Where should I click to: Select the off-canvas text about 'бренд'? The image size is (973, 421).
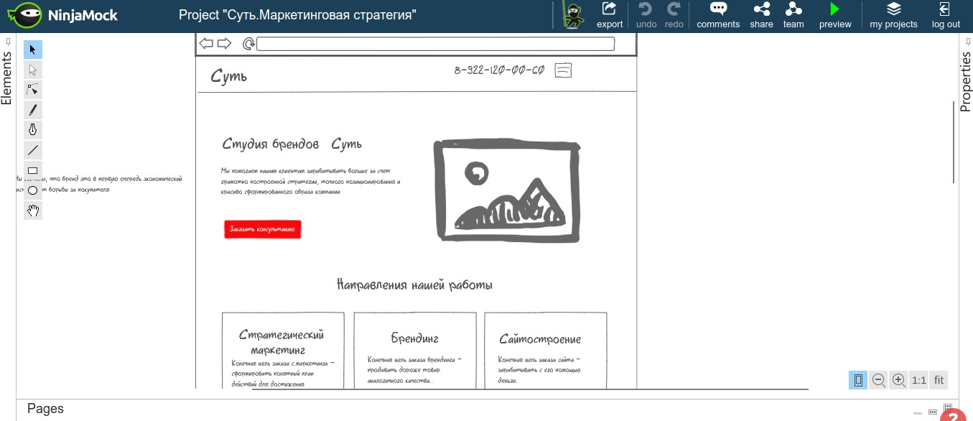(99, 184)
